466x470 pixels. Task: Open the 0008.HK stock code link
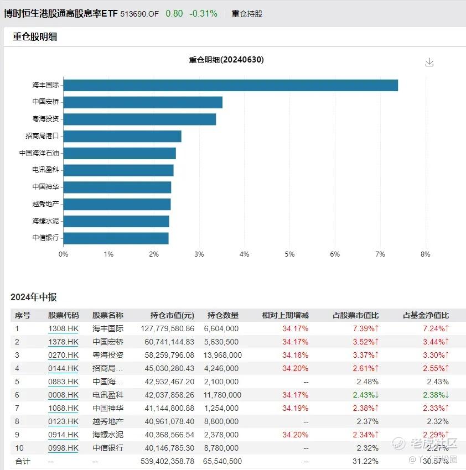63,395
